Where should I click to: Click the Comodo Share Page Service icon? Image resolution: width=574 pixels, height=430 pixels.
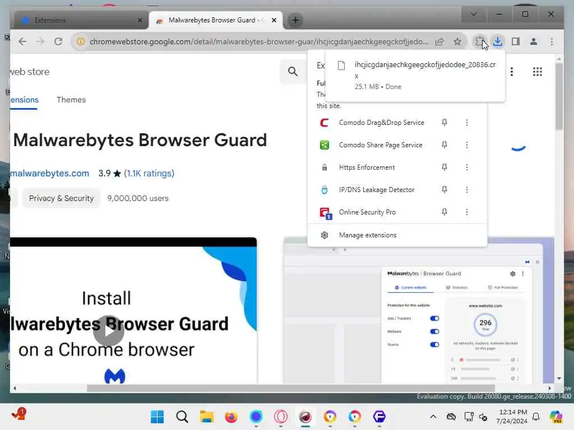coord(325,145)
